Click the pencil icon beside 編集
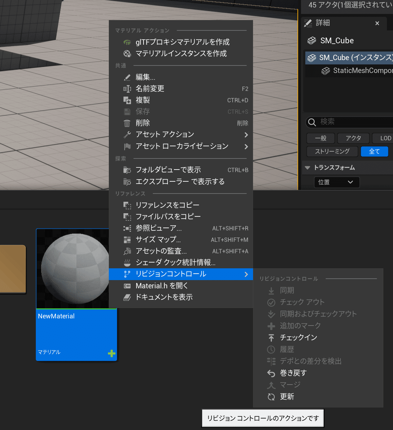Viewport: 393px width, 430px height. pos(127,77)
